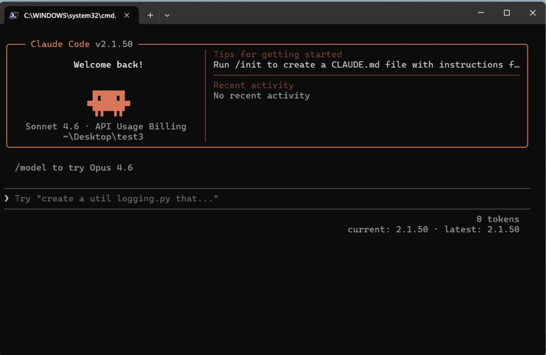This screenshot has height=355, width=546.
Task: Click the prompt chevron symbol
Action: [6, 198]
